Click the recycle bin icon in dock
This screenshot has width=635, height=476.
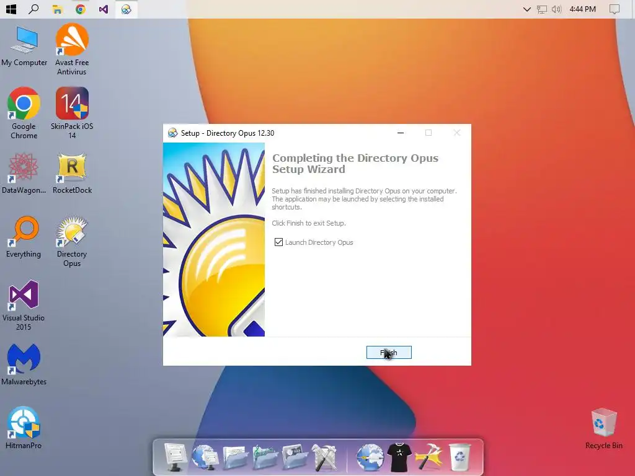tap(460, 457)
